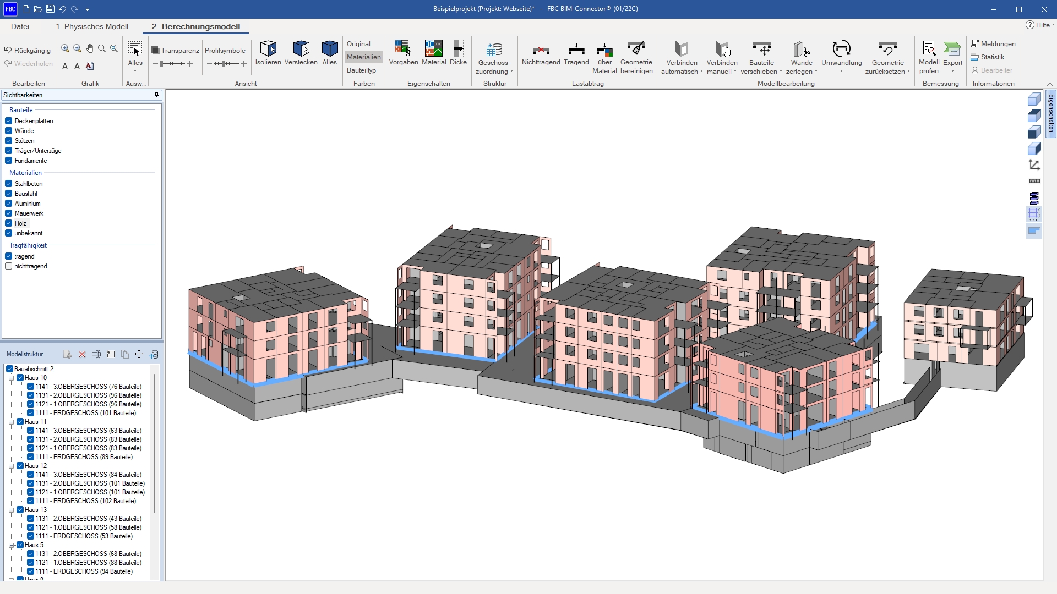Click the Dicke properties icon
This screenshot has height=594, width=1057.
[458, 49]
